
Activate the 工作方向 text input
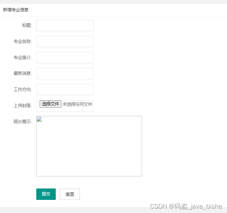65,90
